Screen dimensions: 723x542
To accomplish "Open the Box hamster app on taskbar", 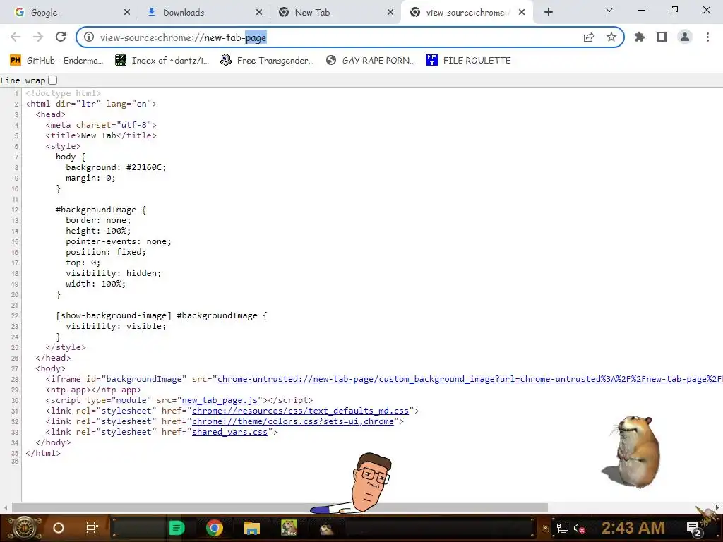I will pyautogui.click(x=289, y=528).
